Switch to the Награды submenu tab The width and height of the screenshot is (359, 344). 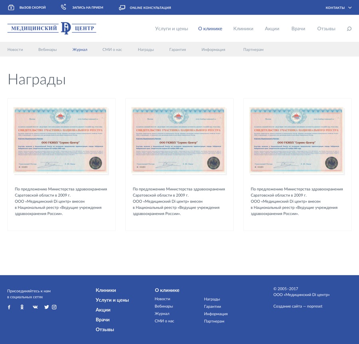[146, 50]
